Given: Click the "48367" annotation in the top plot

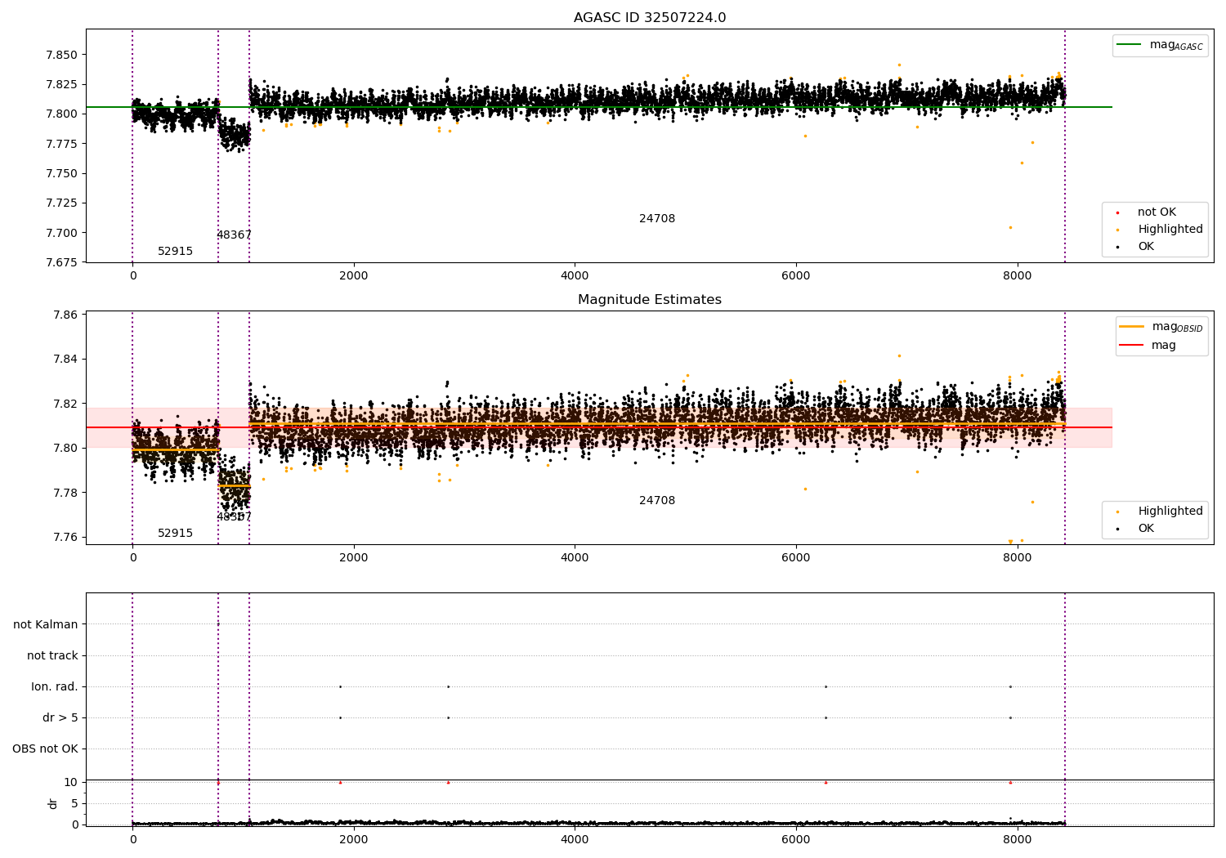Looking at the screenshot, I should pyautogui.click(x=234, y=235).
